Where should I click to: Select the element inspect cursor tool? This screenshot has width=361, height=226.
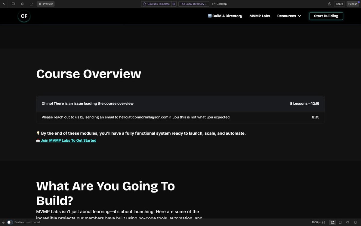13,4
